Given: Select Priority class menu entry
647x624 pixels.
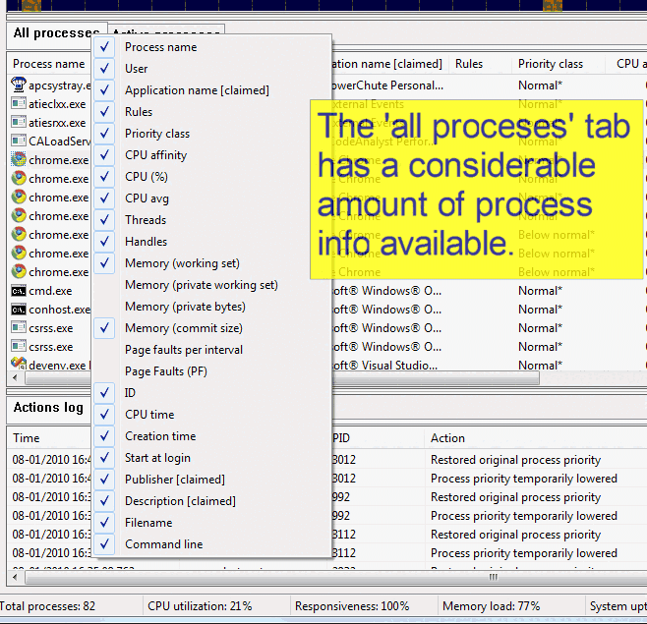Looking at the screenshot, I should (x=212, y=134).
